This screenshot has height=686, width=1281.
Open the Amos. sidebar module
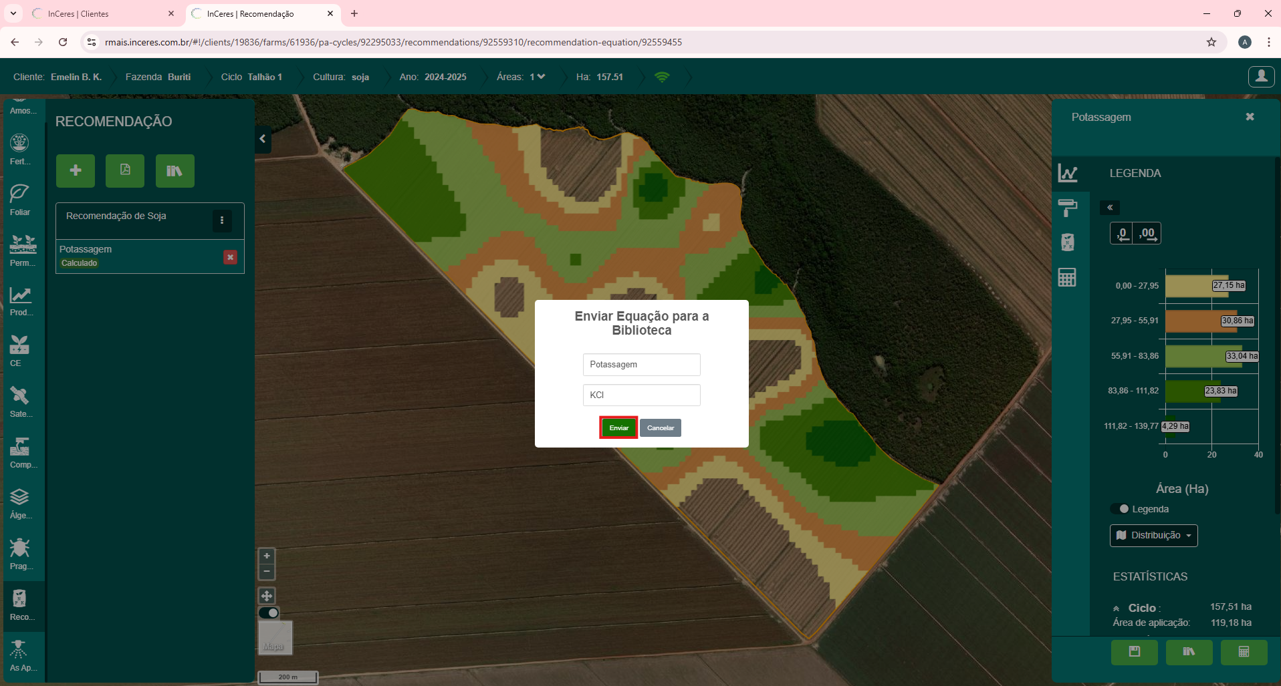pyautogui.click(x=22, y=107)
